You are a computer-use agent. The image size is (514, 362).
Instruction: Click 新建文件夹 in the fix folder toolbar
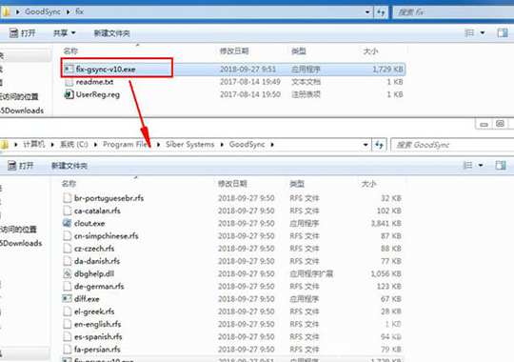tap(111, 33)
